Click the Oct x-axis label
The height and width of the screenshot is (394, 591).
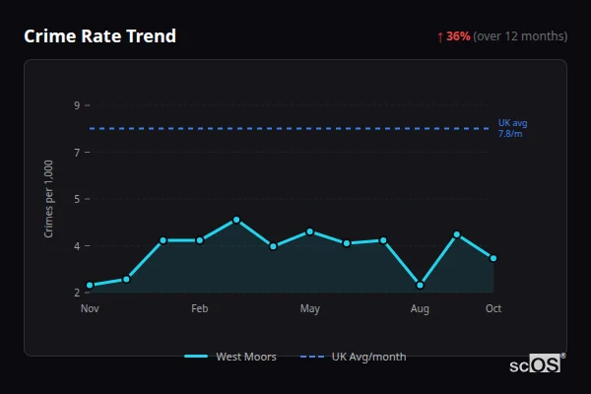point(493,308)
